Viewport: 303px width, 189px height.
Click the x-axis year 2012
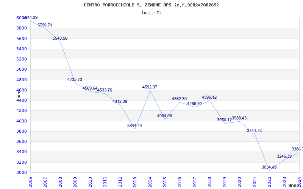120,182
